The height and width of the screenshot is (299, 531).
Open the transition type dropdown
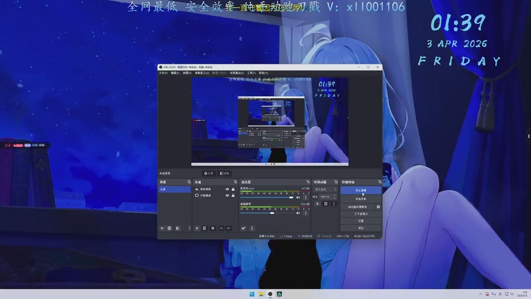325,189
